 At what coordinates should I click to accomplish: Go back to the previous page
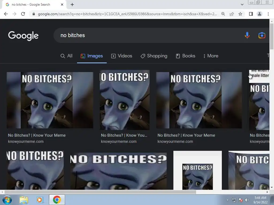(x=6, y=14)
